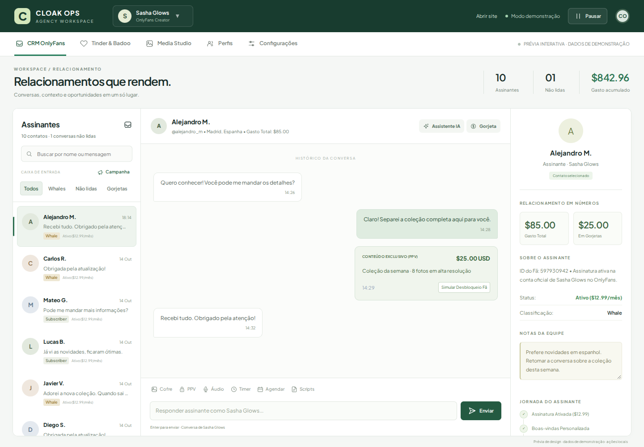Viewport: 644px width, 447px height.
Task: Click the Ativo ($12.99/mês) status value
Action: [x=598, y=298]
